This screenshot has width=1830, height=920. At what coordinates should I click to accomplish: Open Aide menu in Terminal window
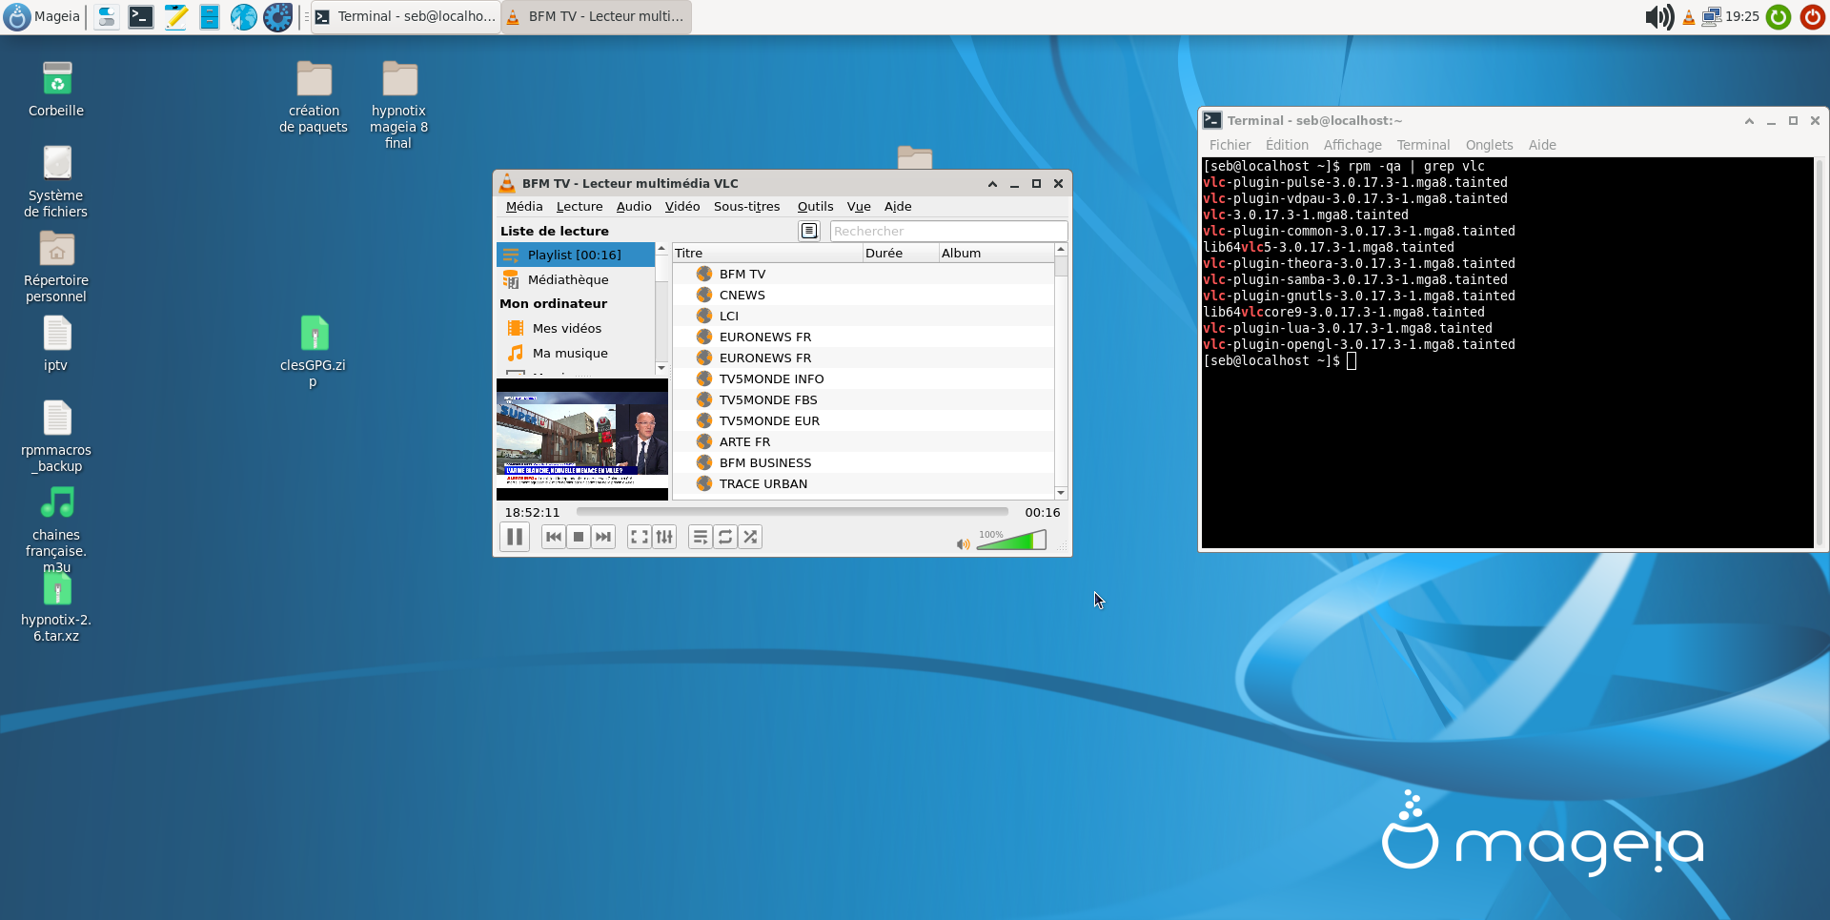(1542, 145)
